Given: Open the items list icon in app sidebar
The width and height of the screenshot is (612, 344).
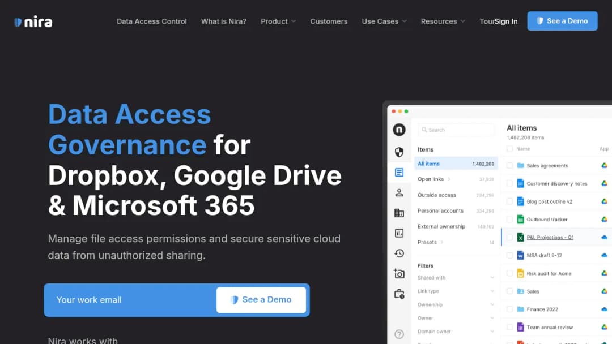Looking at the screenshot, I should click(399, 172).
